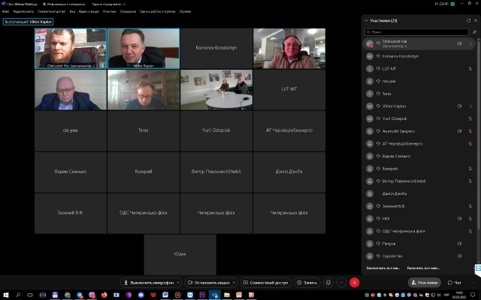Pop out the participants panel
This screenshot has width=481, height=300.
coord(467,20)
